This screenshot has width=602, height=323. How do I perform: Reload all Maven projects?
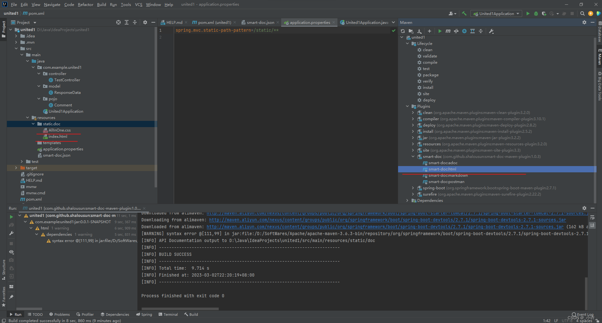tap(403, 31)
